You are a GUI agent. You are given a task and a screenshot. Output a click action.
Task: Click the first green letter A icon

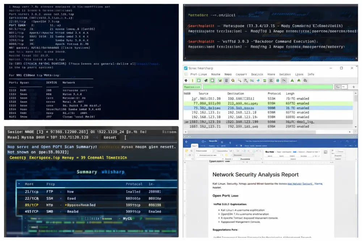click(x=292, y=81)
